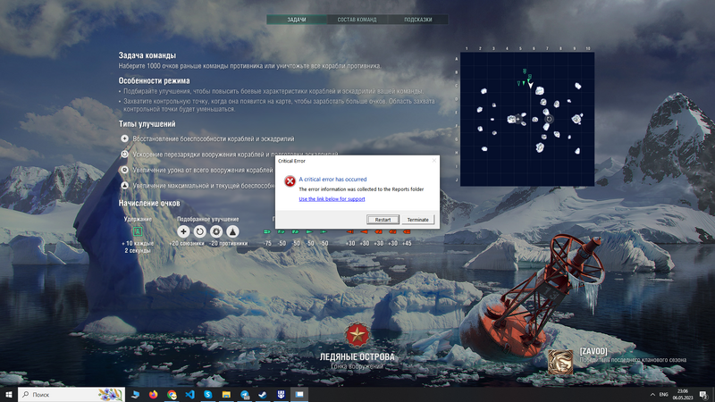Viewport: 715px width, 402px height.
Task: Open the 'Use the link below for support' link
Action: (x=332, y=199)
